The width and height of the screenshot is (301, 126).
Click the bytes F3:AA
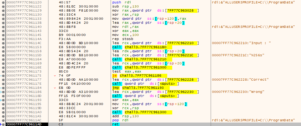click(x=64, y=39)
